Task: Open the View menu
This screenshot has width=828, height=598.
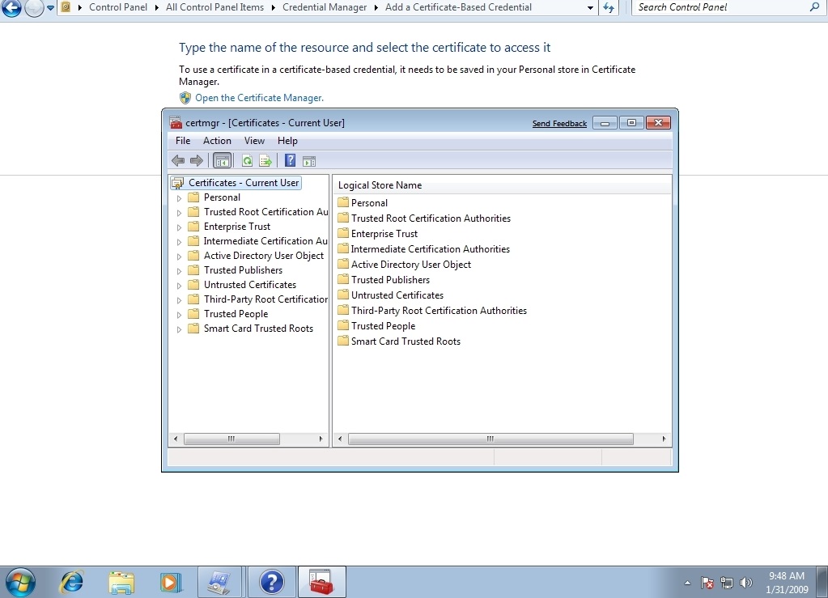Action: point(254,141)
